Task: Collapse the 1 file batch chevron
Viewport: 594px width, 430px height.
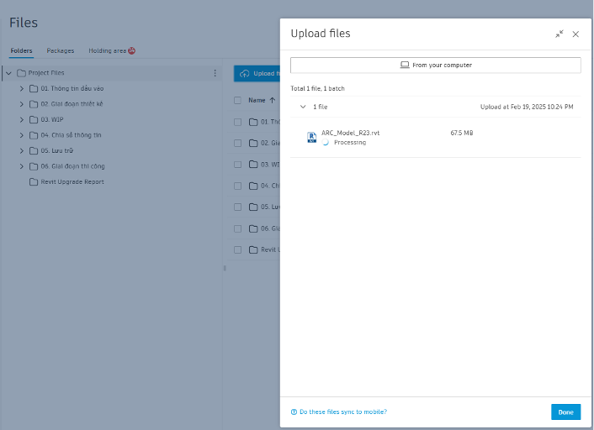Action: click(x=303, y=107)
